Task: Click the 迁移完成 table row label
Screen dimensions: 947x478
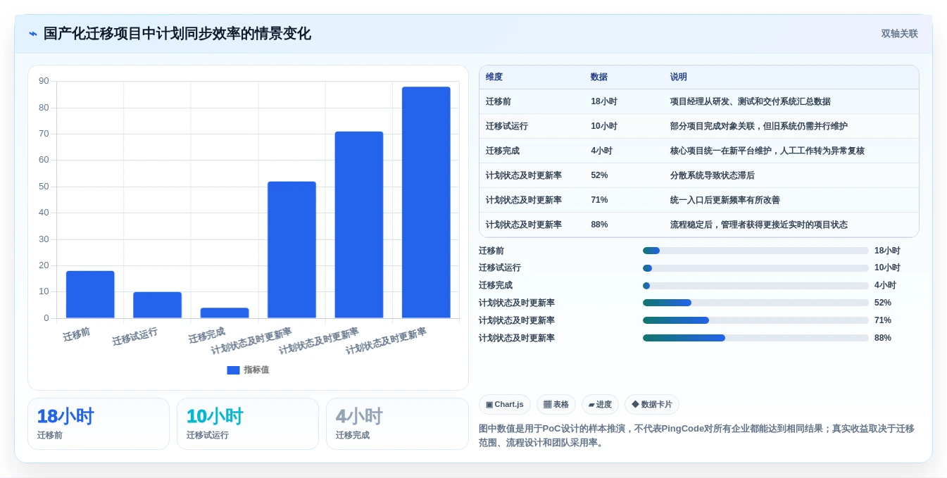Action: [503, 151]
